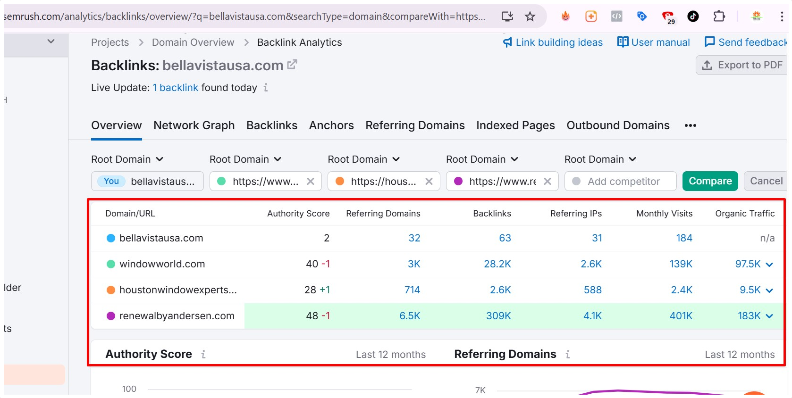Switch to the Indexed Pages tab
Screen dimensions: 792x398
[x=515, y=125]
